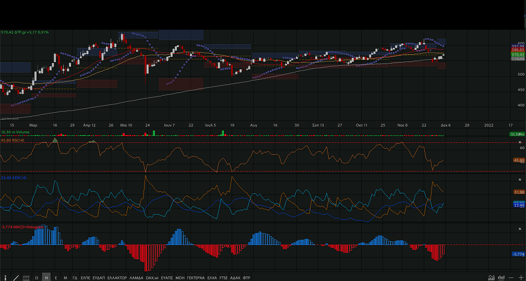Switch to the FTSE symbol tab
526x281 pixels.
click(x=223, y=277)
